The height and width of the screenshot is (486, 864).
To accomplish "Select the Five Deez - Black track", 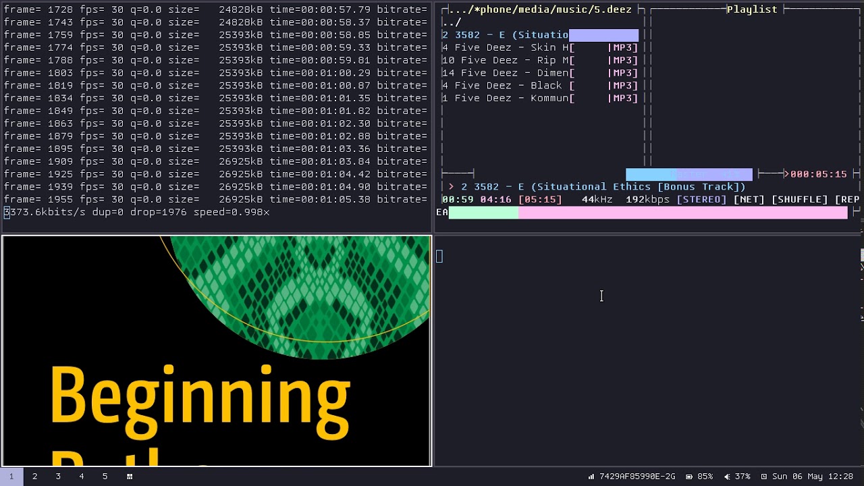I will (540, 86).
